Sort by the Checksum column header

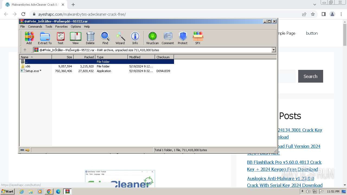click(164, 57)
